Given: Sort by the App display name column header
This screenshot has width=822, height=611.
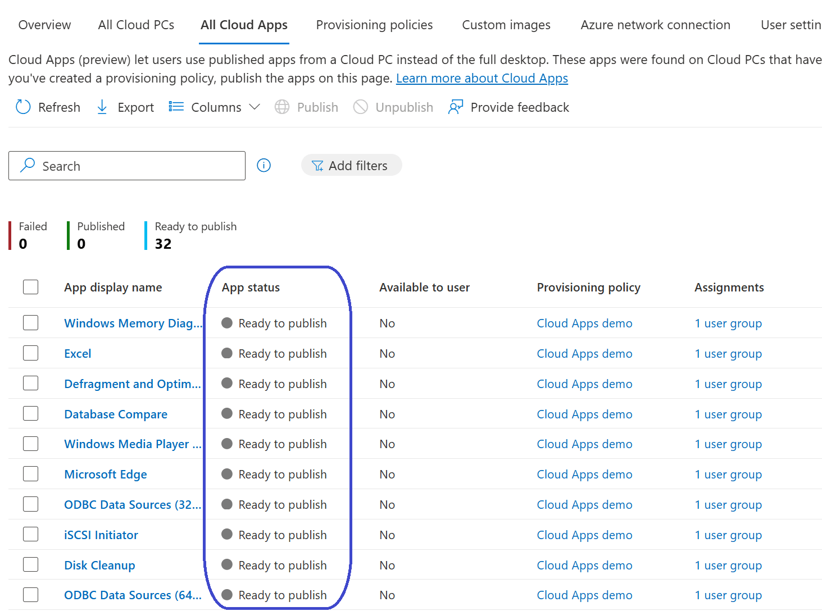Looking at the screenshot, I should [113, 288].
